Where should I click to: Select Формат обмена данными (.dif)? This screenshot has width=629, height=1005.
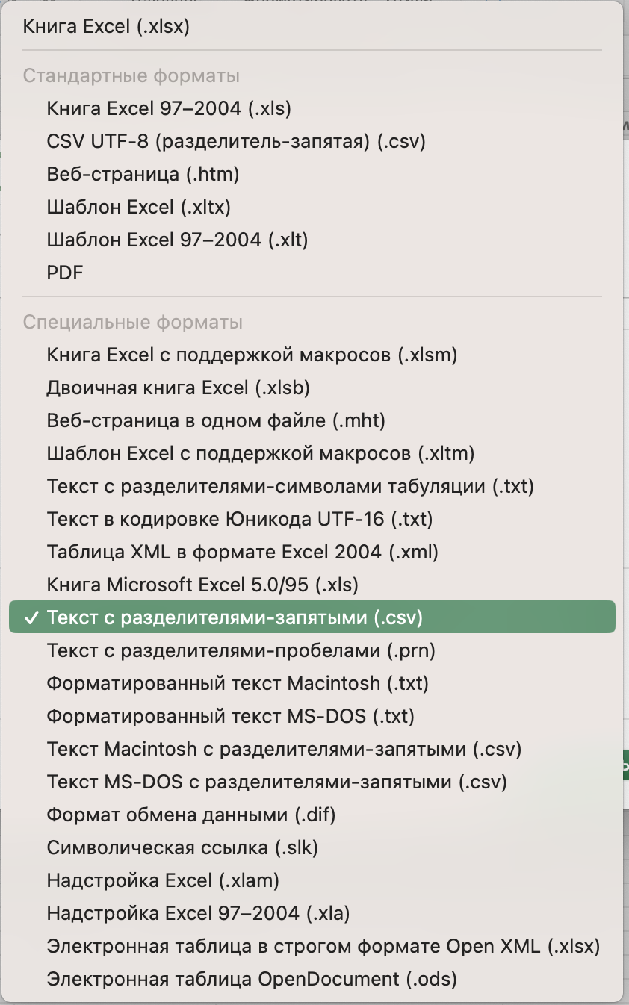191,815
